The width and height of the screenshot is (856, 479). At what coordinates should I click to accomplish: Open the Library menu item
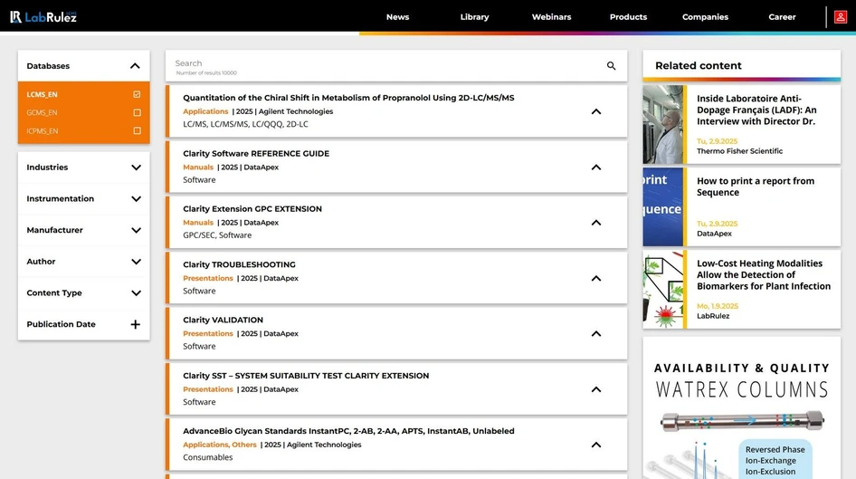click(x=474, y=17)
